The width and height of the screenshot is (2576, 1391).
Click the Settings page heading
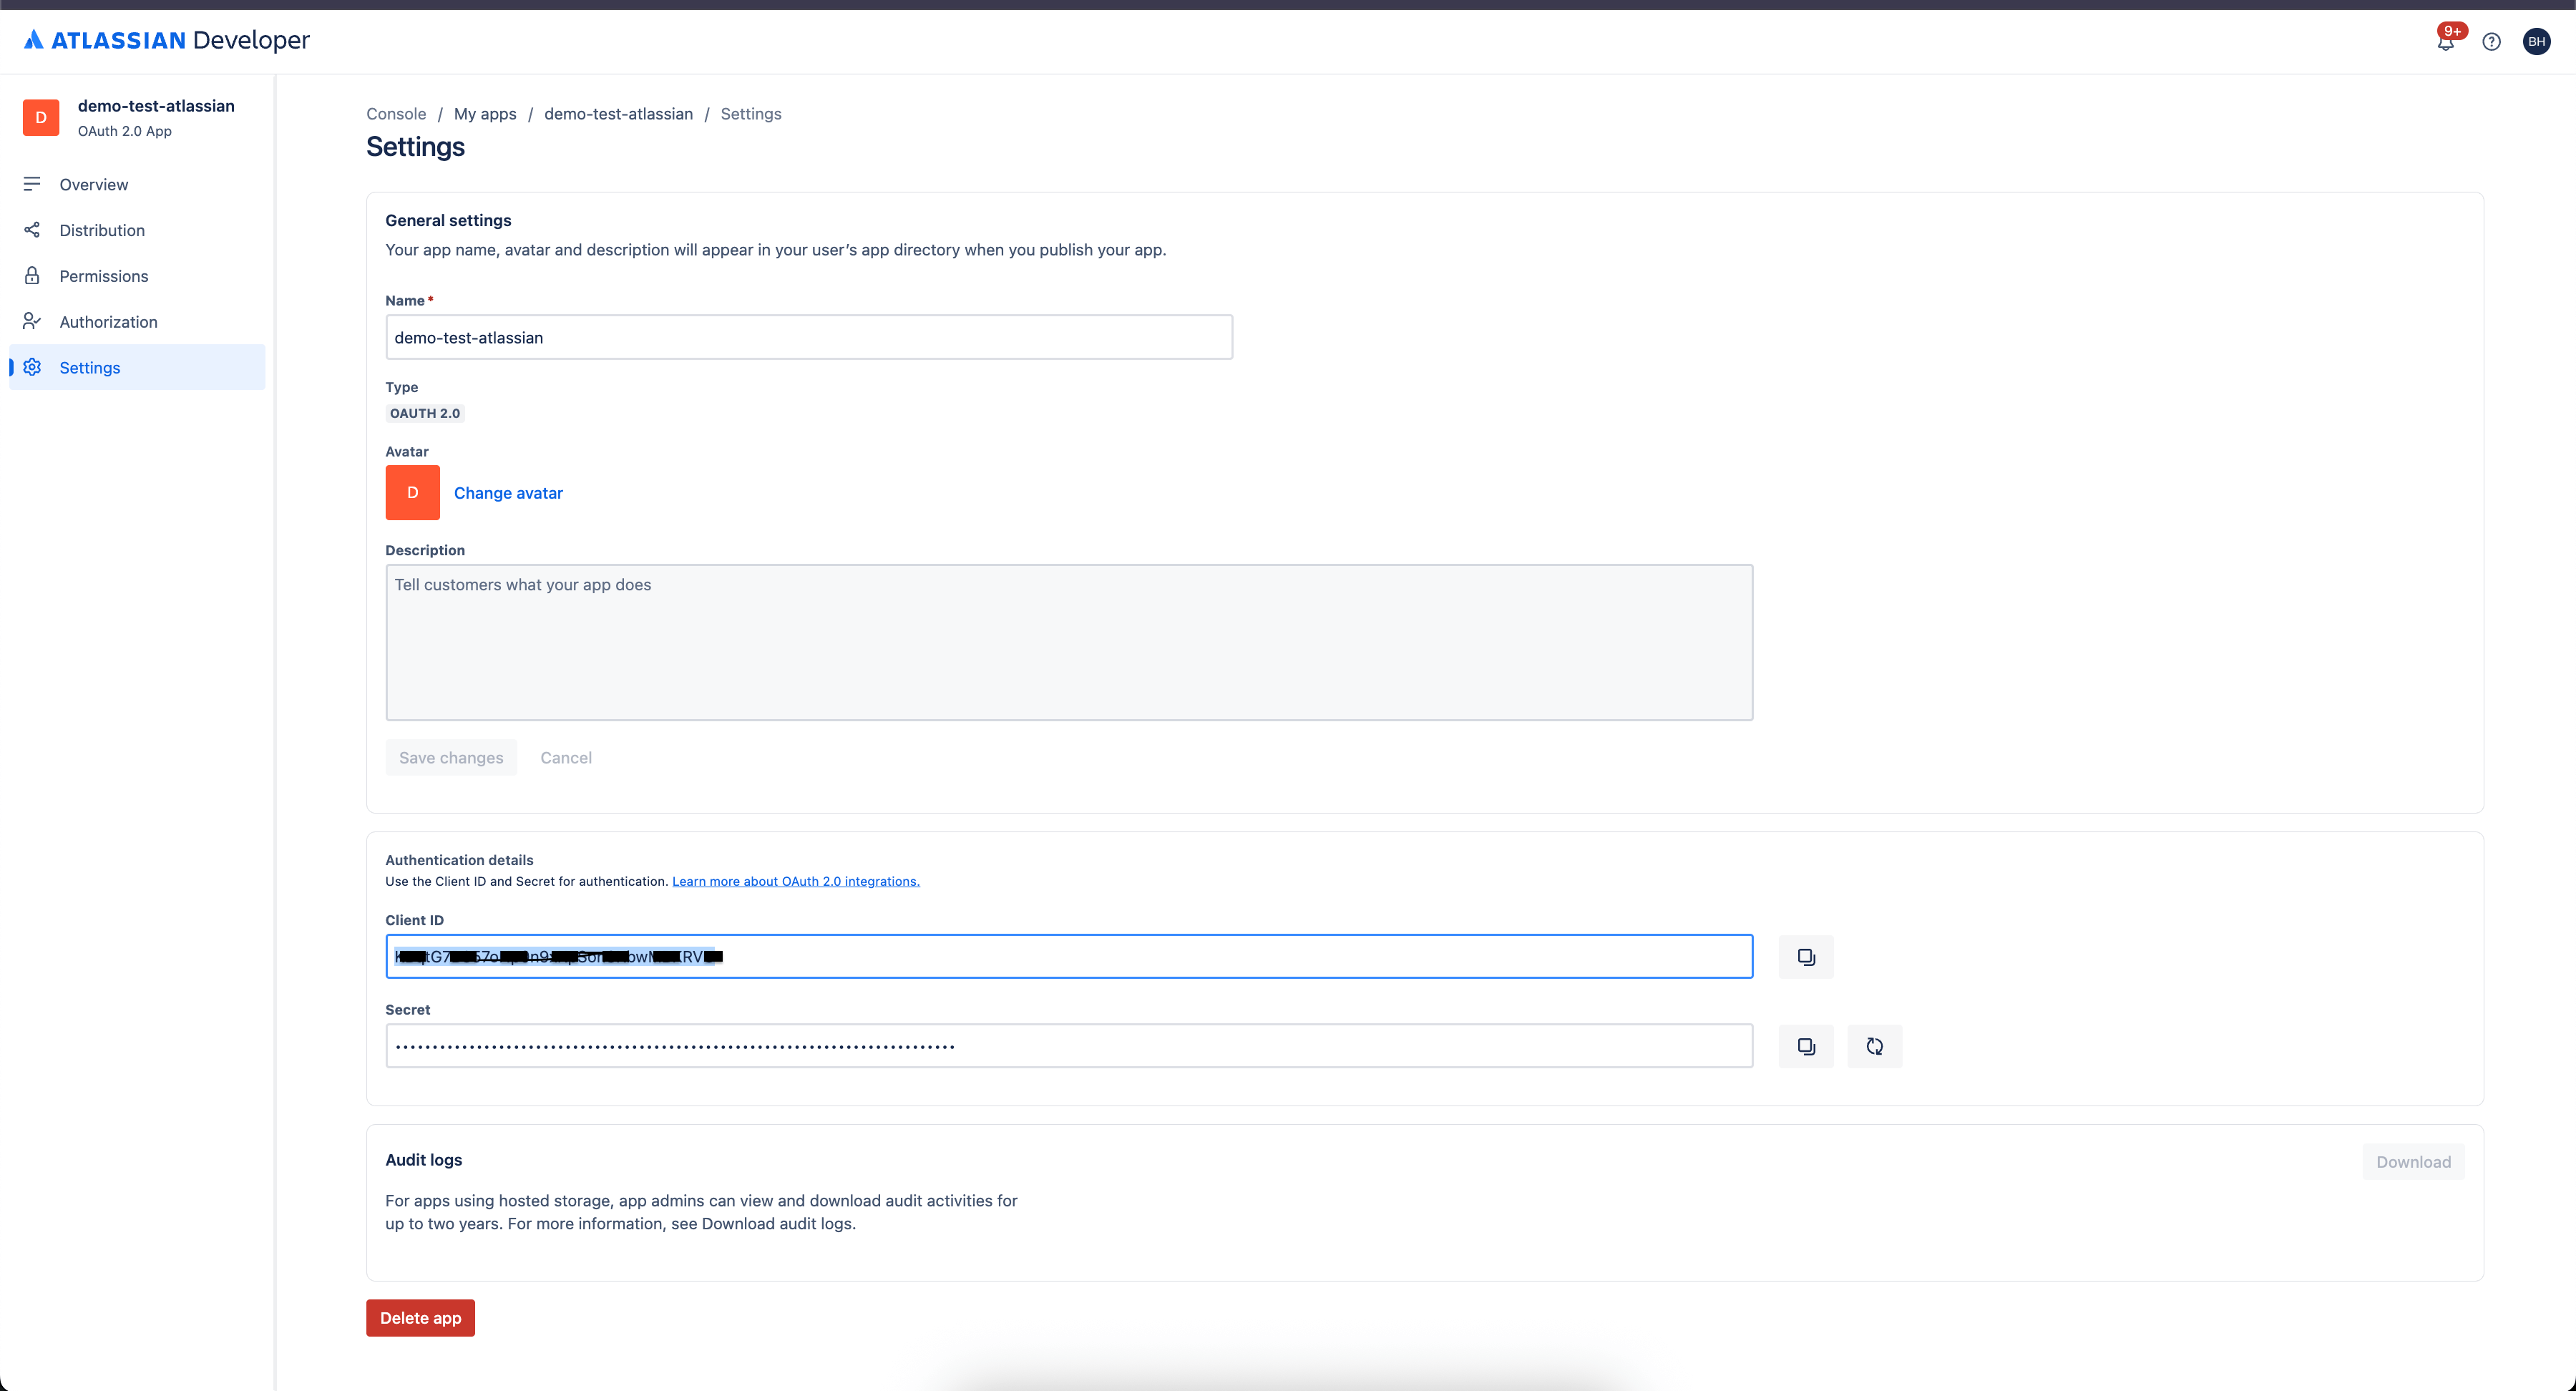pos(415,147)
